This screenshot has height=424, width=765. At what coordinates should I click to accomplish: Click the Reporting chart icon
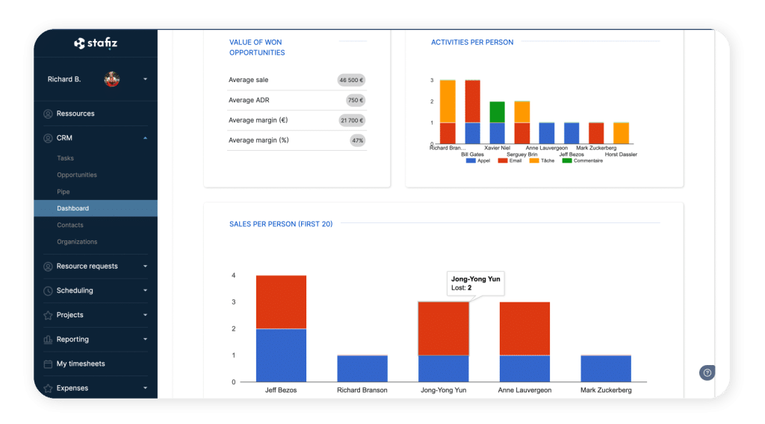pos(48,340)
